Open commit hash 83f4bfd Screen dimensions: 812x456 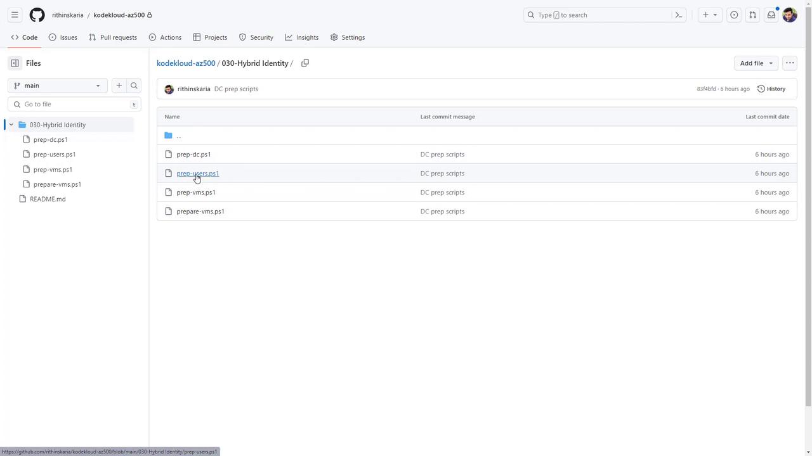pyautogui.click(x=706, y=89)
